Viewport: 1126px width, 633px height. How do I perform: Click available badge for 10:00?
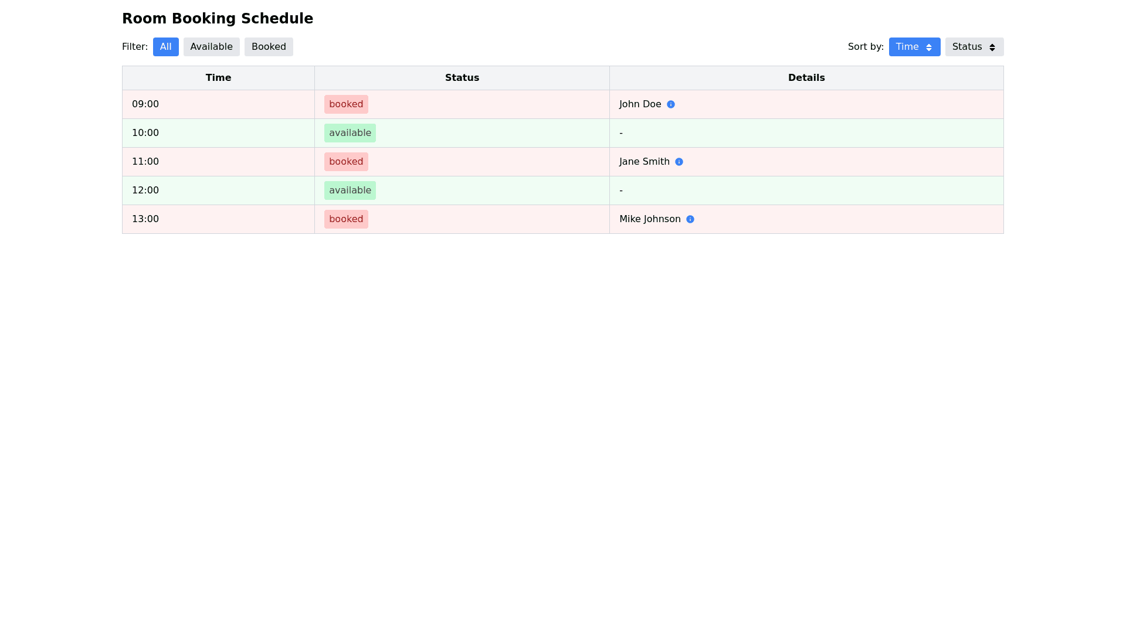pos(350,133)
